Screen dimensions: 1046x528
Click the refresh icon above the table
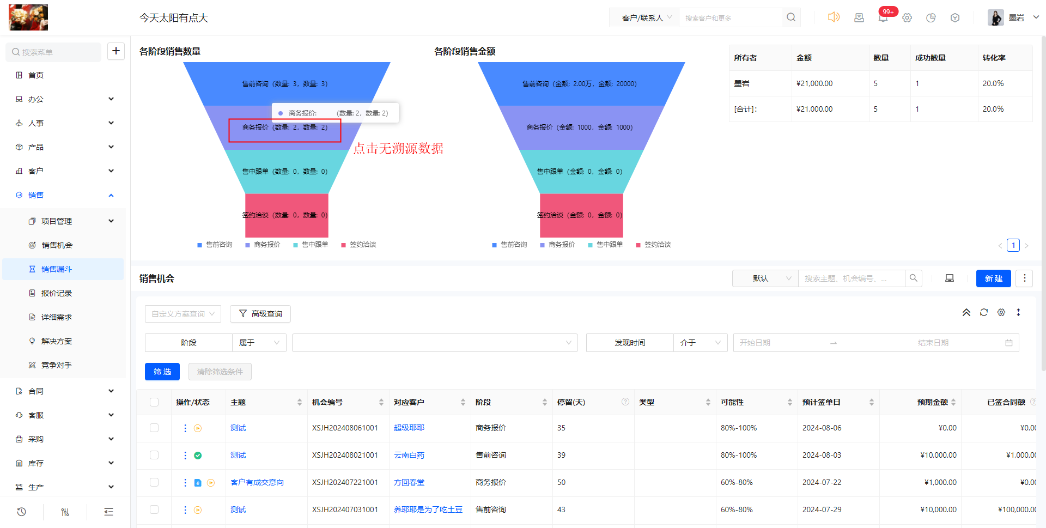point(984,312)
